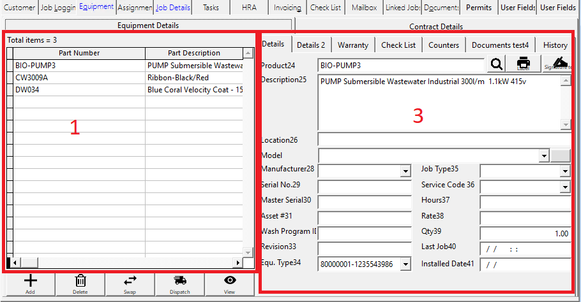Click the Signature pen icon
This screenshot has width=581, height=302.
(558, 64)
